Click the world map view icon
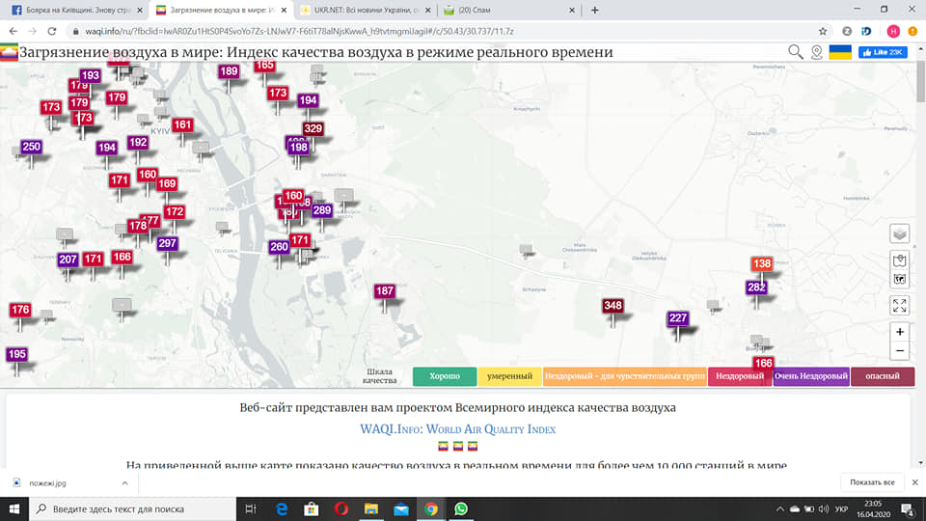 click(899, 280)
